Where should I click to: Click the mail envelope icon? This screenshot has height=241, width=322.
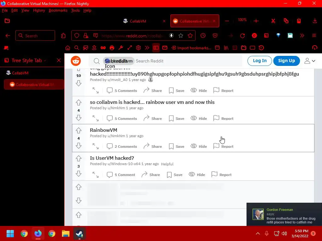[x=165, y=48]
